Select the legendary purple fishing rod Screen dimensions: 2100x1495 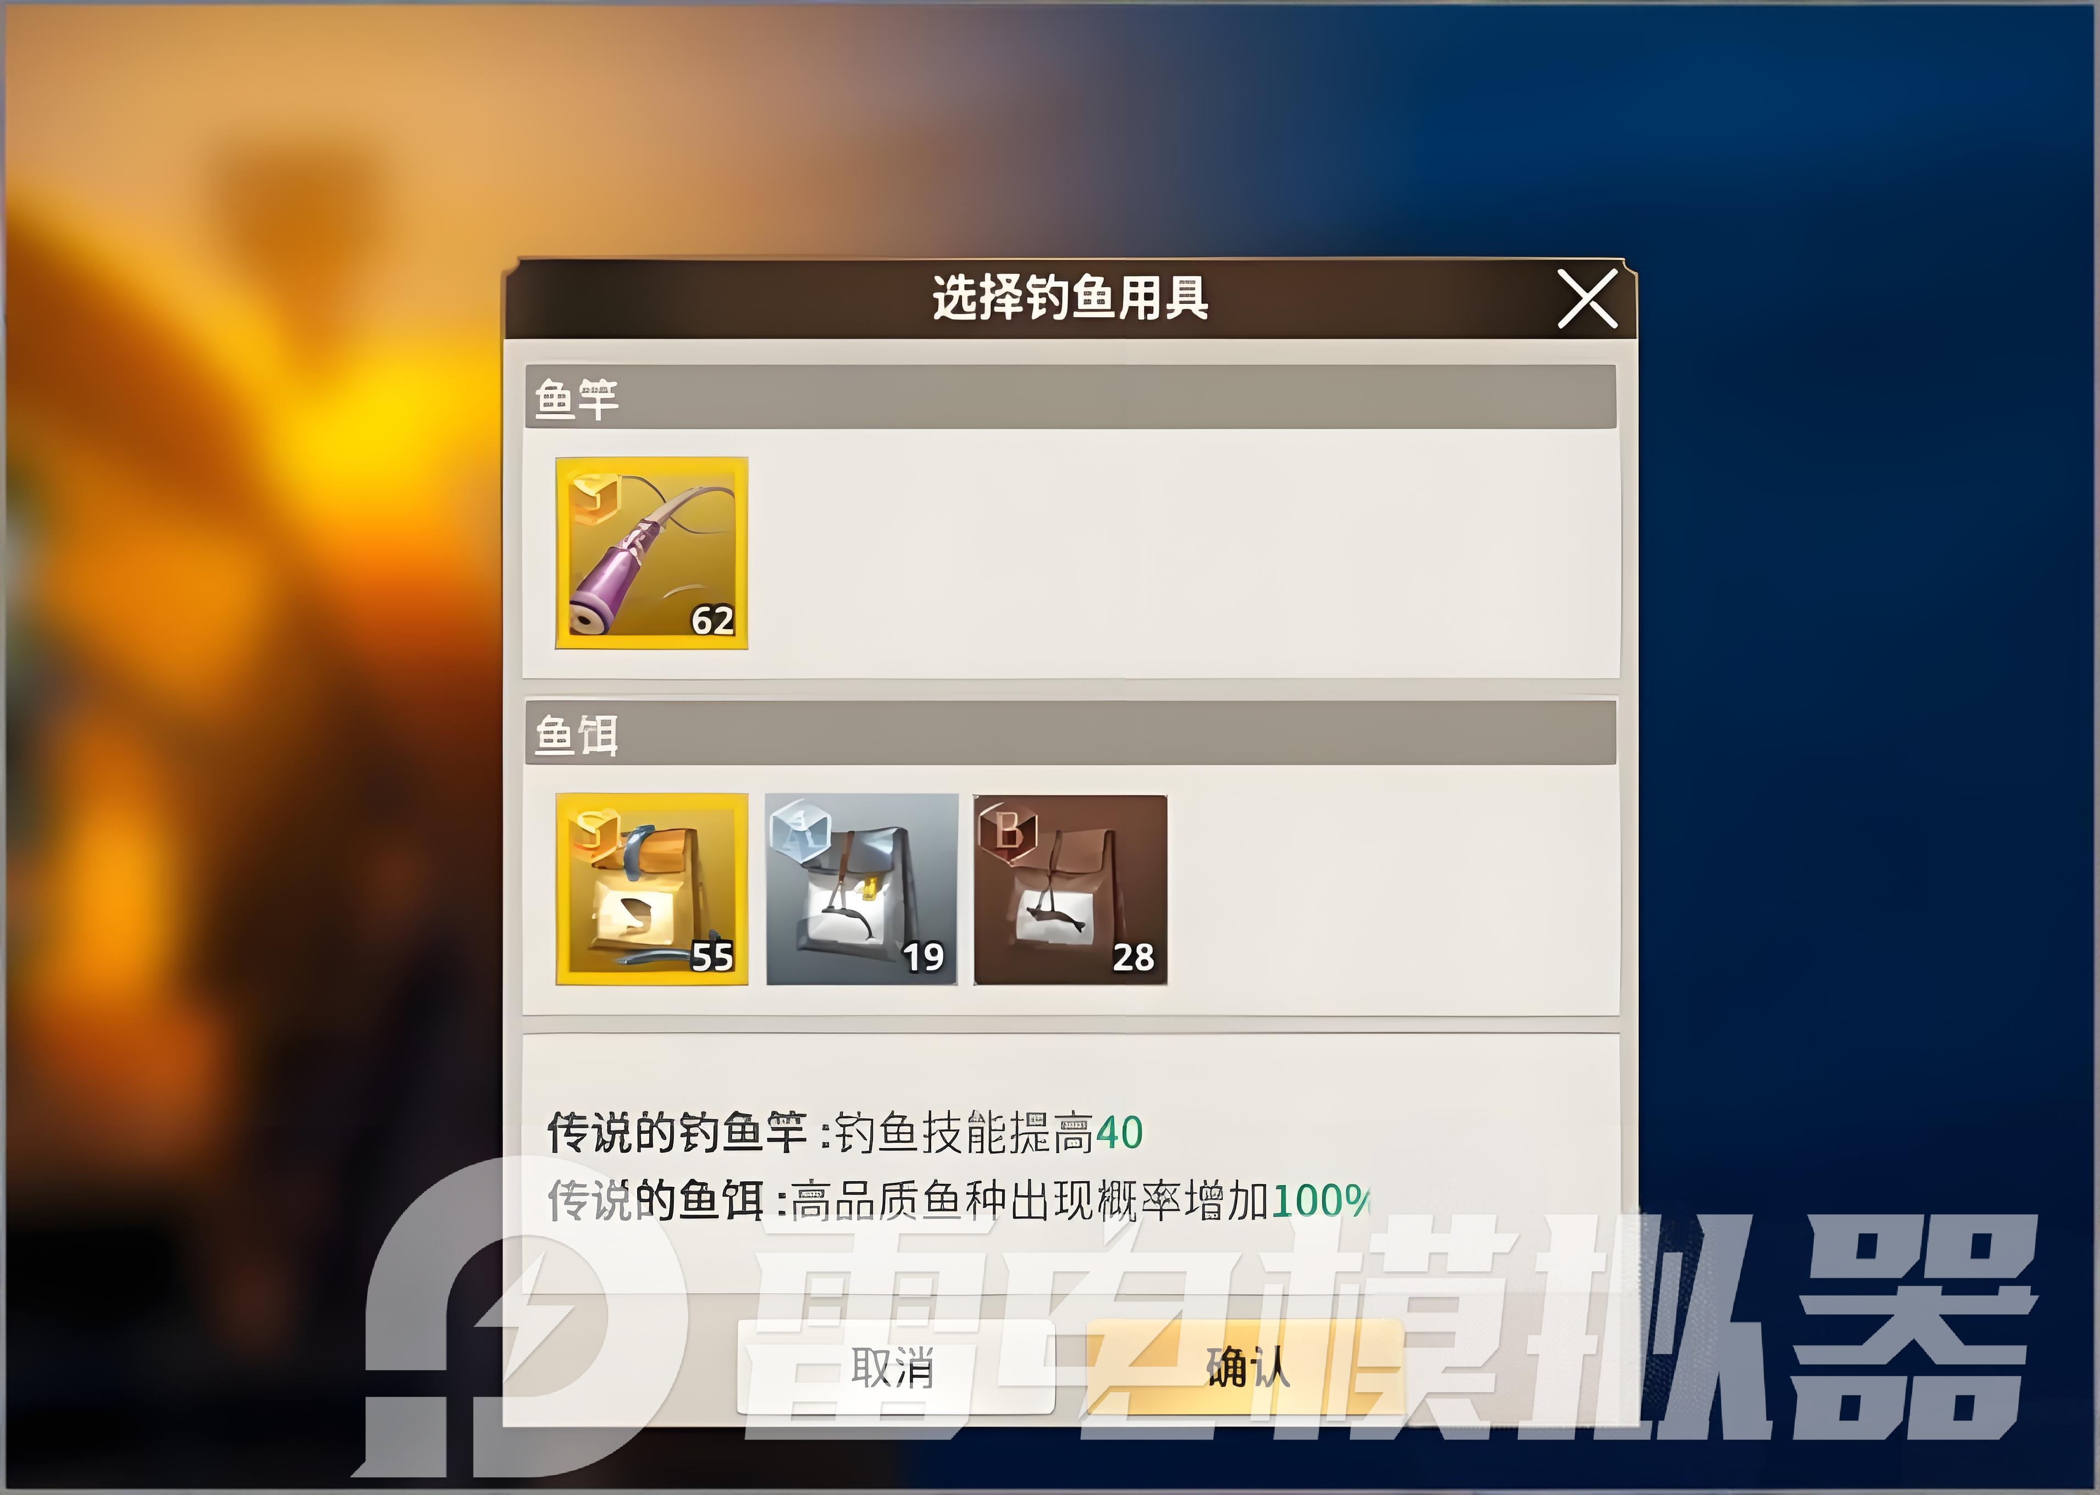click(652, 553)
